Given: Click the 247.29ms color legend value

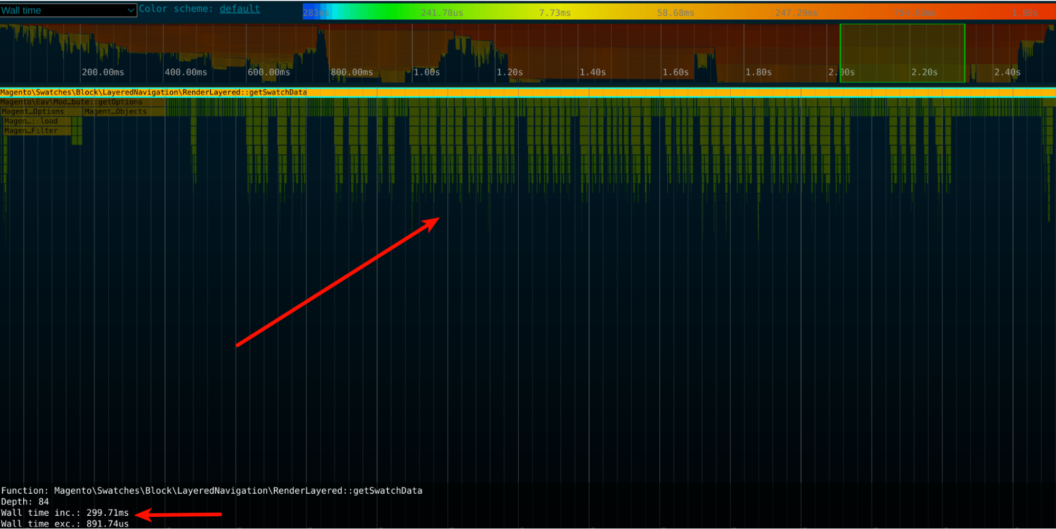Looking at the screenshot, I should point(797,13).
